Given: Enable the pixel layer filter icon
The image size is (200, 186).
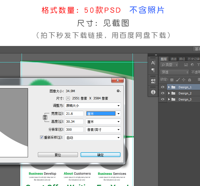Looking at the screenshot, I should pyautogui.click(x=186, y=65).
